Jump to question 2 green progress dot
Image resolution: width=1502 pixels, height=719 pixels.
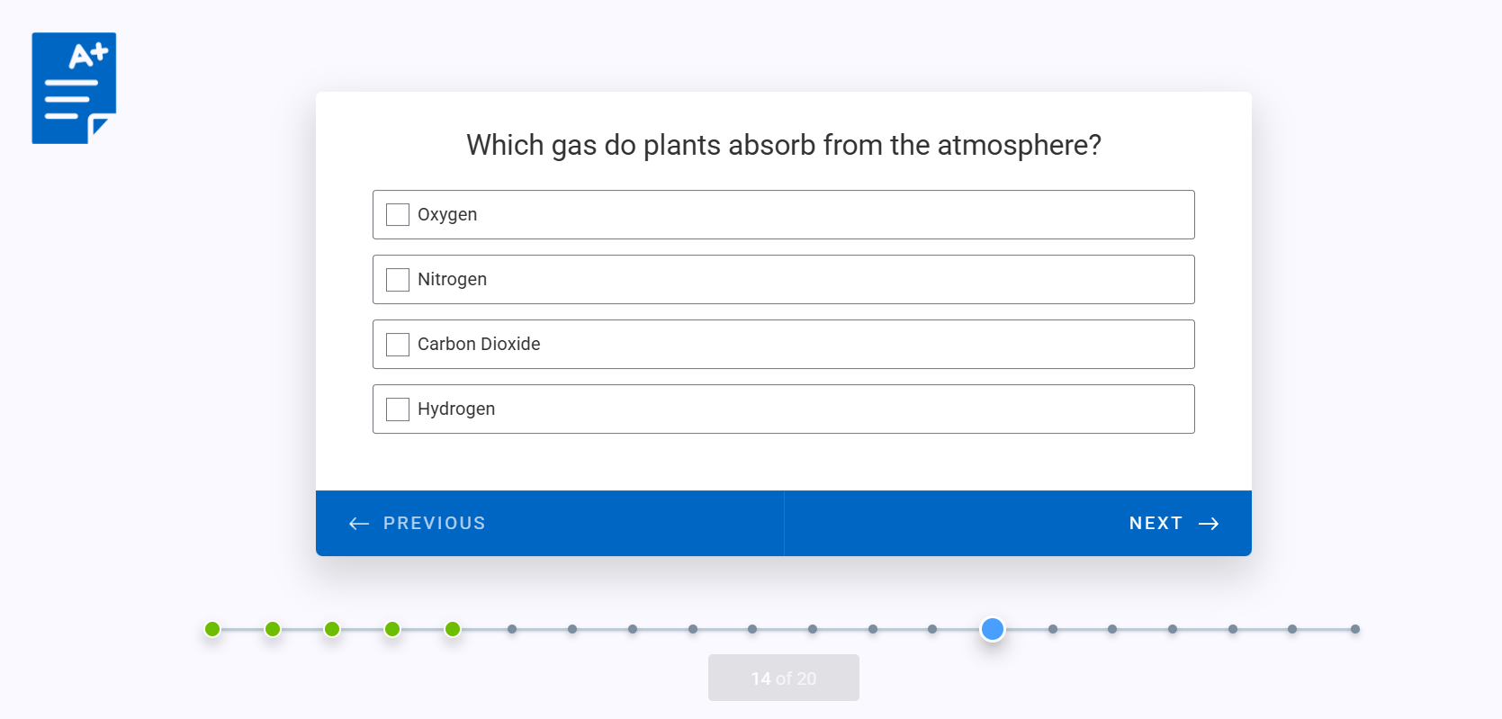pyautogui.click(x=273, y=629)
